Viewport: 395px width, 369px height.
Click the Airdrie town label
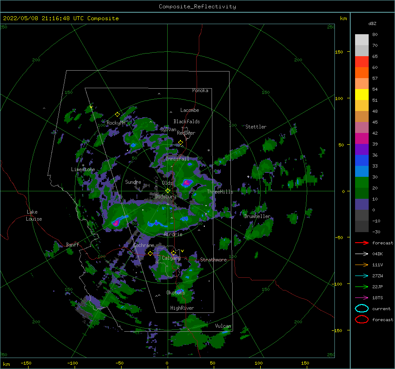coord(173,234)
